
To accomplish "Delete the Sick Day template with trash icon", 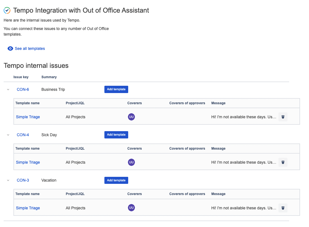I will [x=283, y=162].
